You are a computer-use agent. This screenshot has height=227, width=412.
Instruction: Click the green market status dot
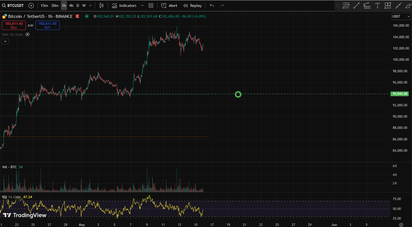click(87, 16)
